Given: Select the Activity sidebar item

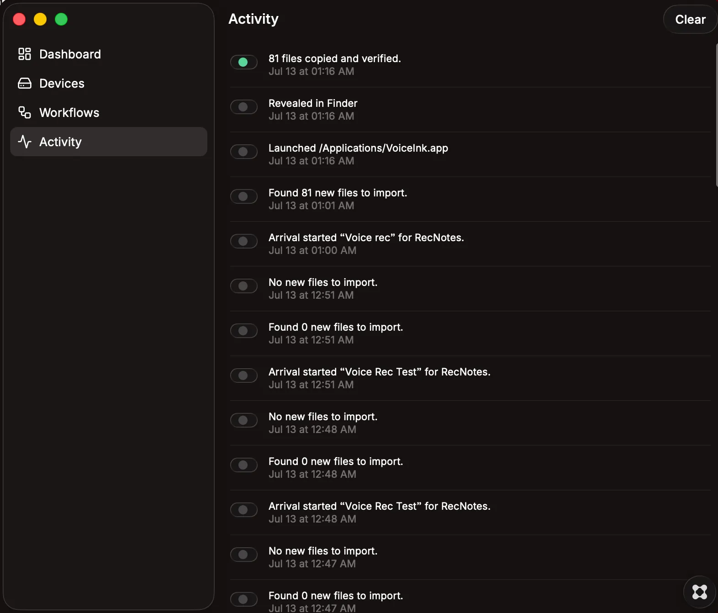Looking at the screenshot, I should (109, 142).
